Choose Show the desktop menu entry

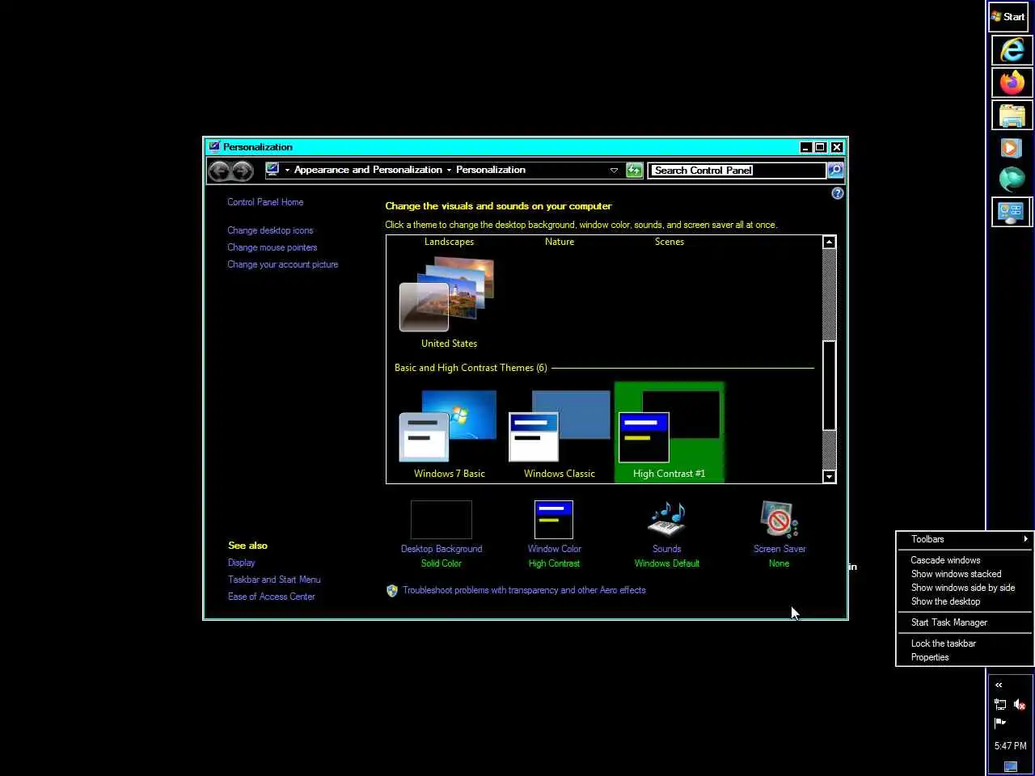pos(965,601)
